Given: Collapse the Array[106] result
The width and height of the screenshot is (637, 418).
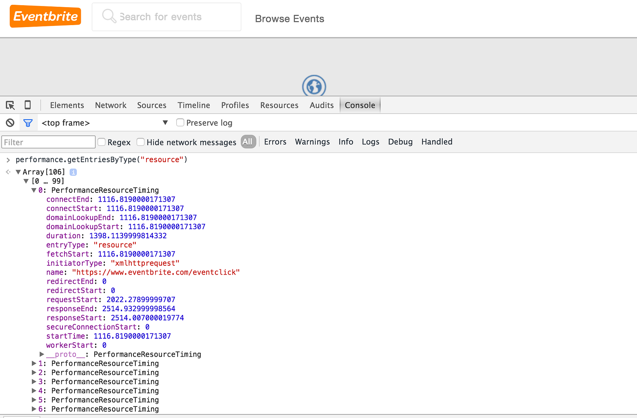Looking at the screenshot, I should tap(18, 172).
